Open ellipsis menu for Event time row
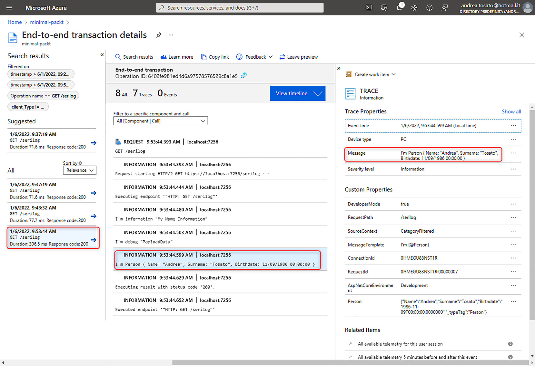Image resolution: width=535 pixels, height=366 pixels. click(x=514, y=126)
